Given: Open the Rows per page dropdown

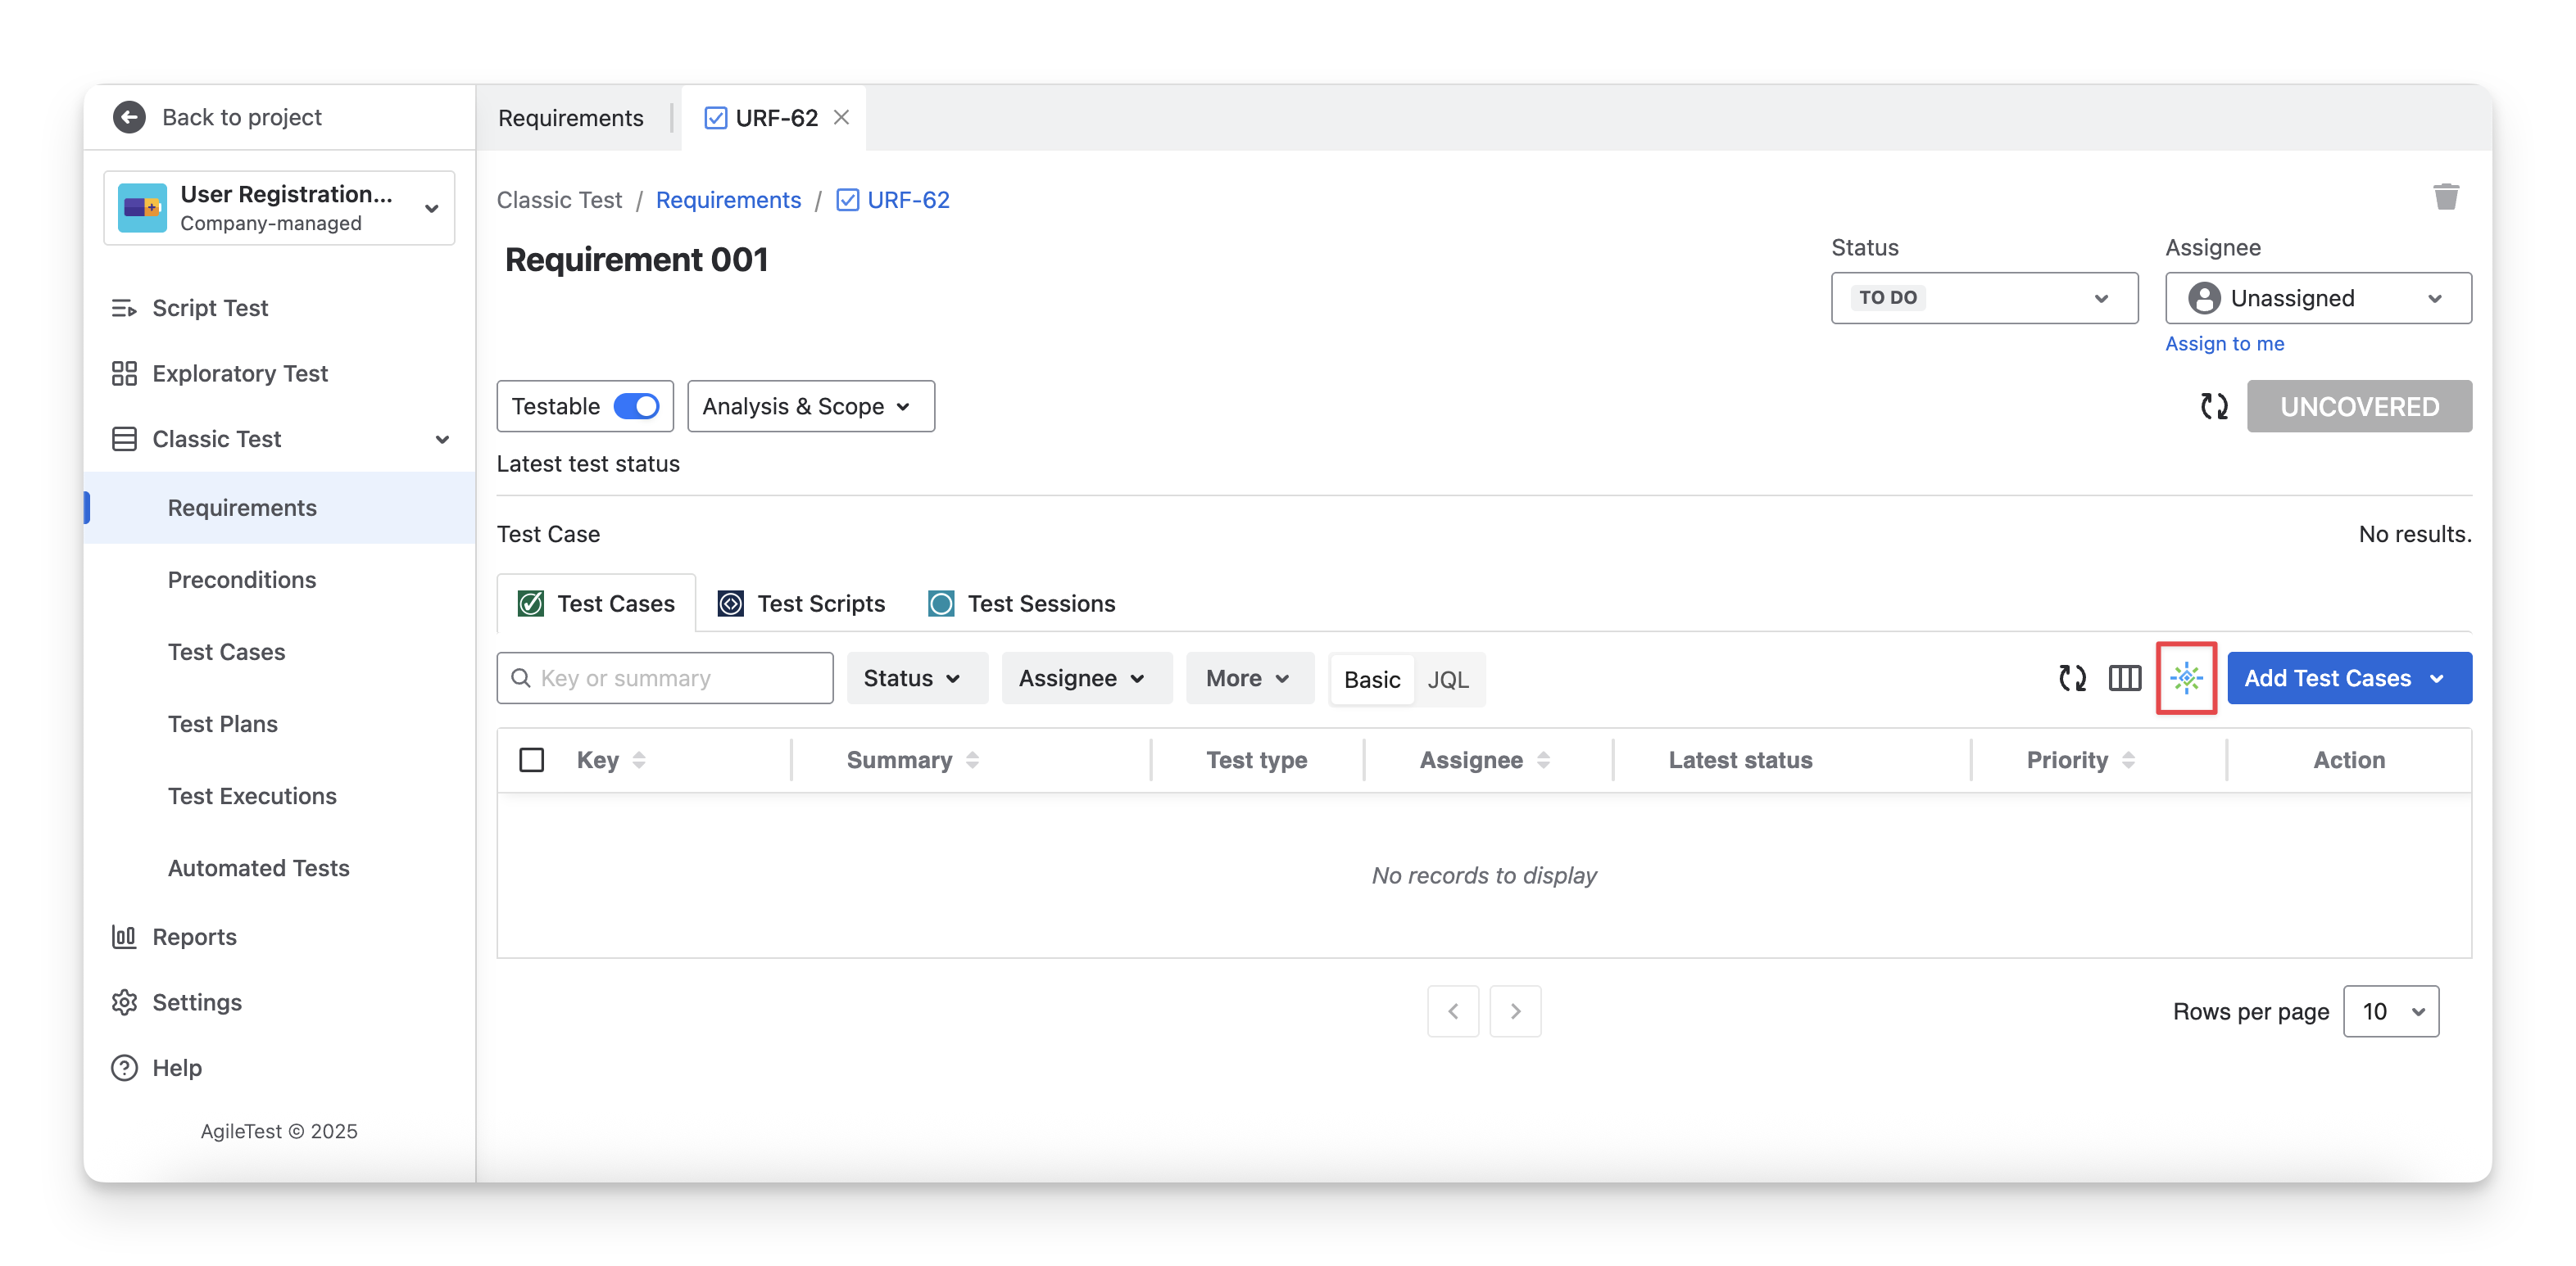Looking at the screenshot, I should [x=2390, y=1011].
